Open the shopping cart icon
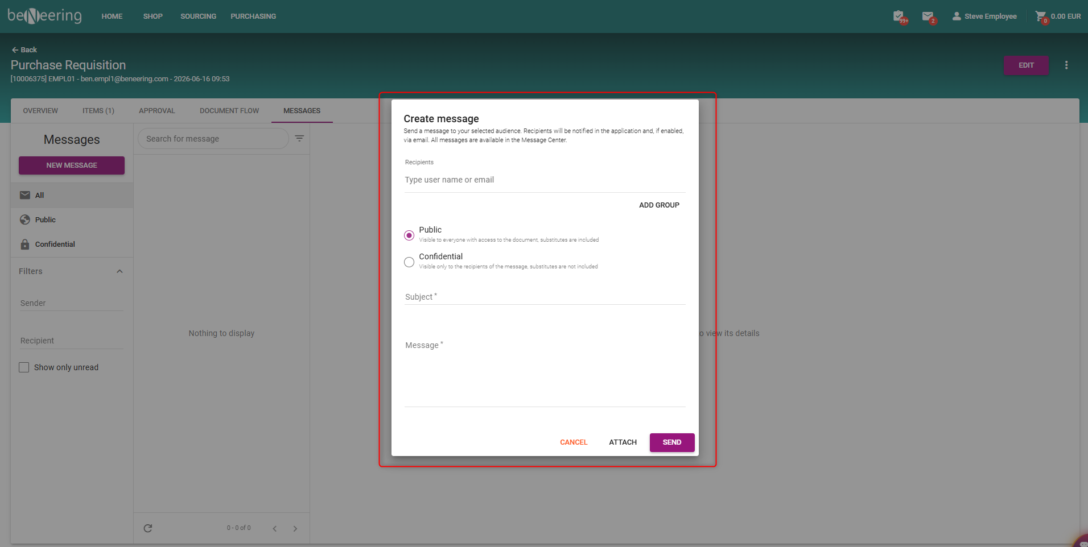 point(1041,16)
